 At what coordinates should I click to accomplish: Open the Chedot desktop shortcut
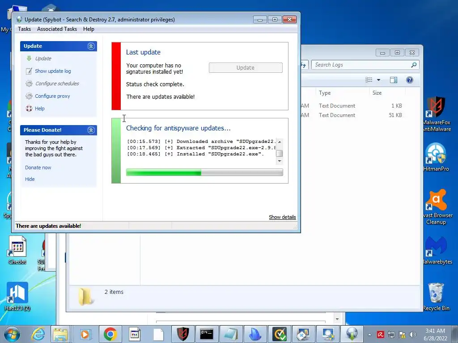pos(17,250)
